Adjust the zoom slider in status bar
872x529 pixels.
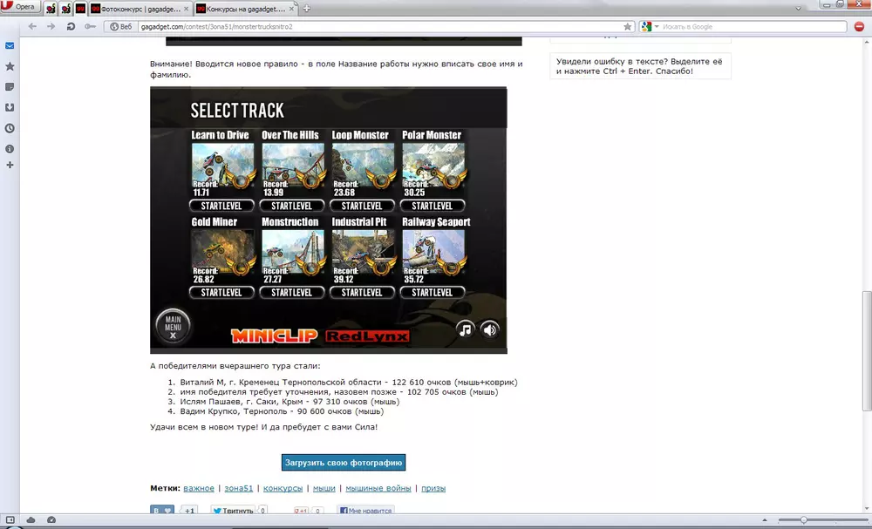coord(803,520)
